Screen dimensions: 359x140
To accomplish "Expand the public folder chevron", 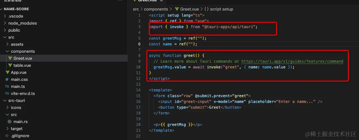I will point(5,30).
